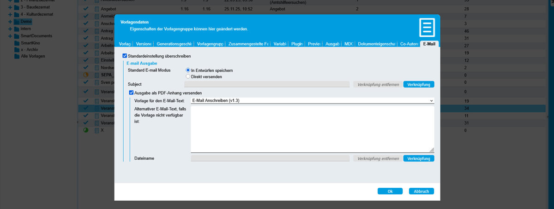554x209 pixels.
Task: Click the document icon beside Angebot
Action: (x=96, y=9)
